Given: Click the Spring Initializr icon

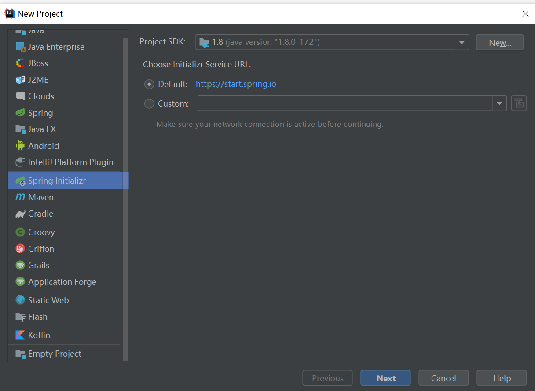Looking at the screenshot, I should 20,181.
